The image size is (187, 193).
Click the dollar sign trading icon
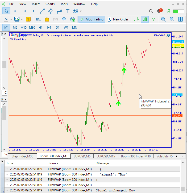point(28,19)
